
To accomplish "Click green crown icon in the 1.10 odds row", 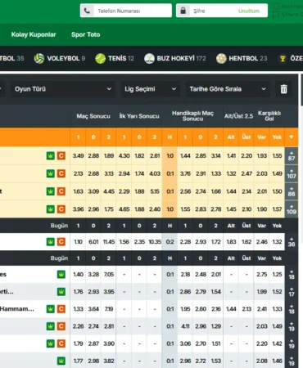I will coord(51,242).
